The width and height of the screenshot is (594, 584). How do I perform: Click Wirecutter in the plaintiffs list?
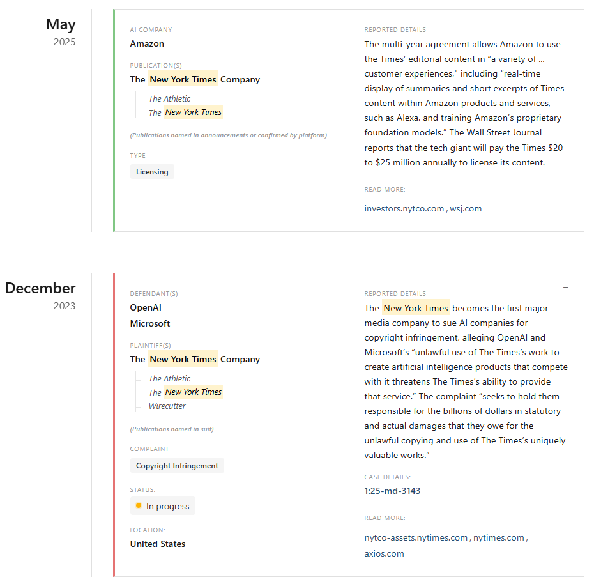167,406
